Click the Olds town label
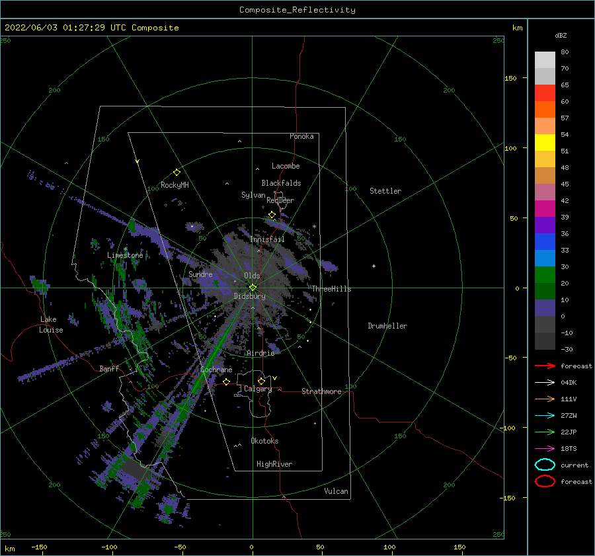The width and height of the screenshot is (595, 556). (x=252, y=276)
